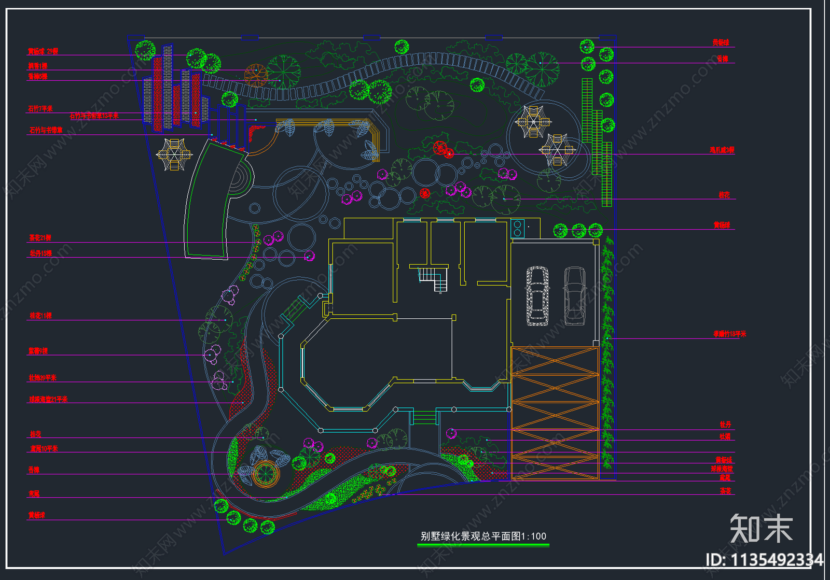Pick the '石竹与书带草13平米' annotation

point(94,116)
